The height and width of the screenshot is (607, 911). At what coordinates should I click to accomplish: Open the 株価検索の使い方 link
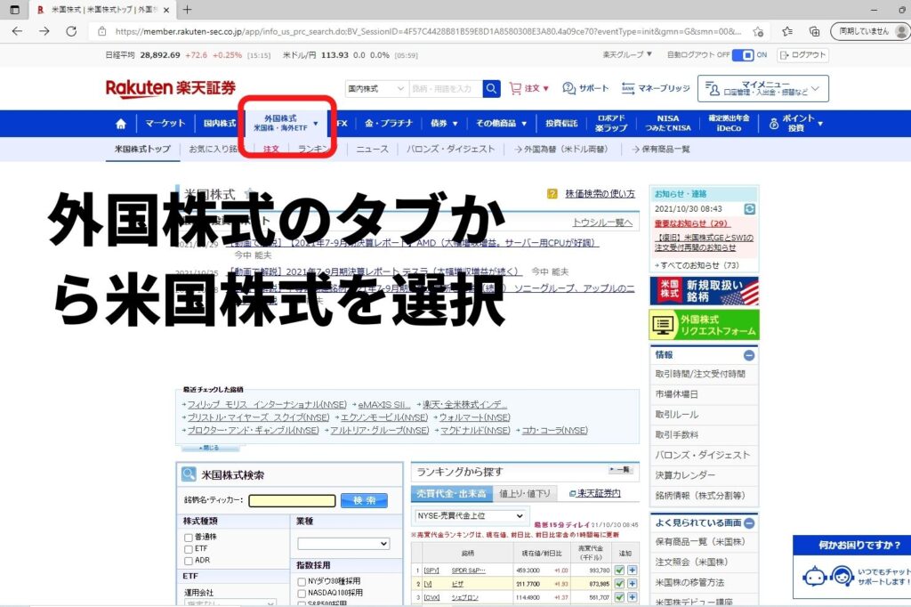click(601, 194)
